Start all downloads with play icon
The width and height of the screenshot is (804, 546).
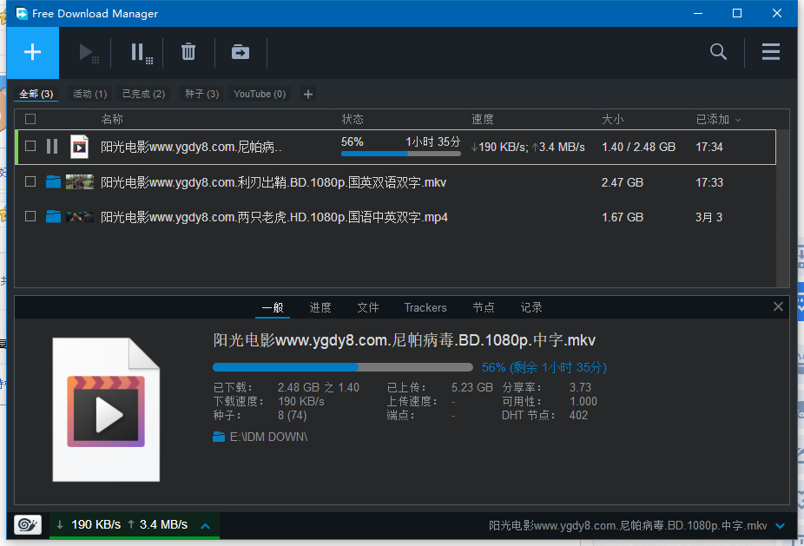pyautogui.click(x=89, y=52)
